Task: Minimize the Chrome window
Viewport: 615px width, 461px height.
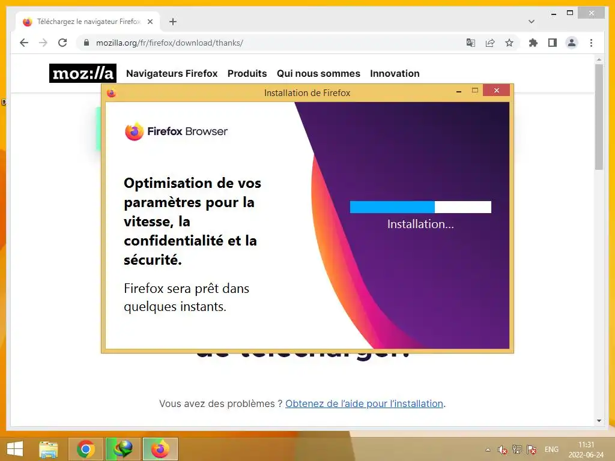Action: coord(554,14)
